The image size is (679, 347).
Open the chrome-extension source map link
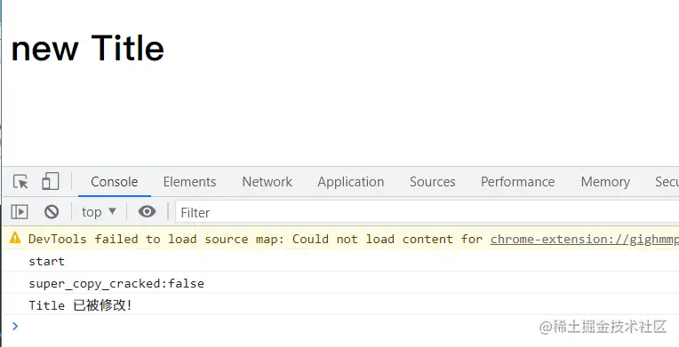[585, 240]
